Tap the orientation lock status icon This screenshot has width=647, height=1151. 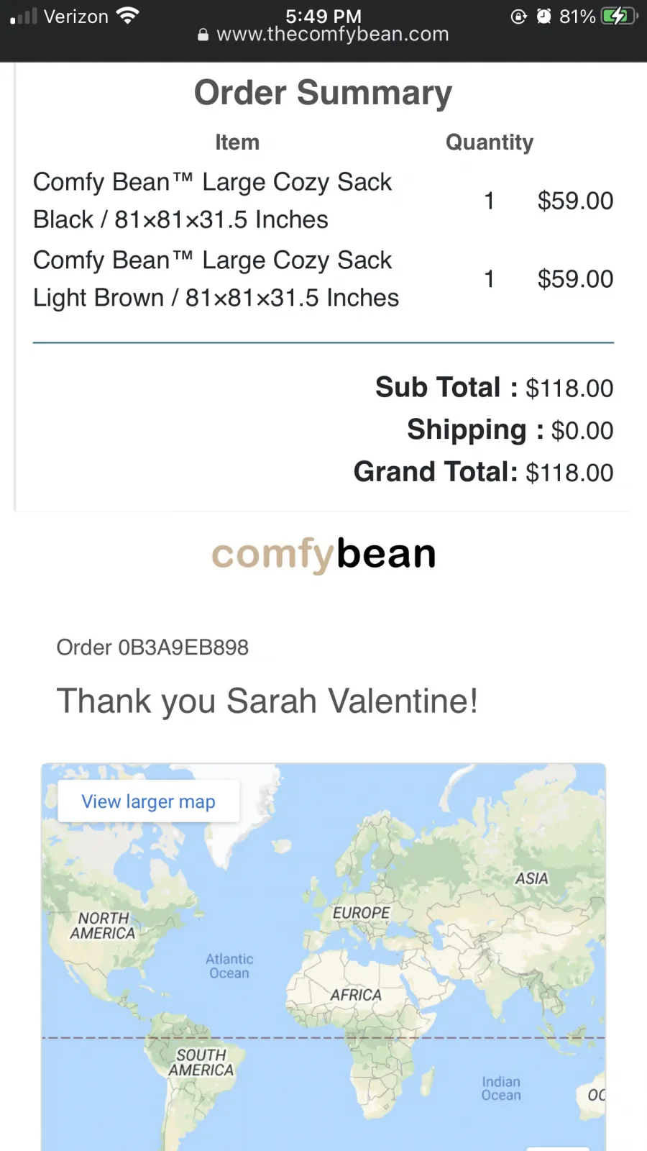coord(518,16)
